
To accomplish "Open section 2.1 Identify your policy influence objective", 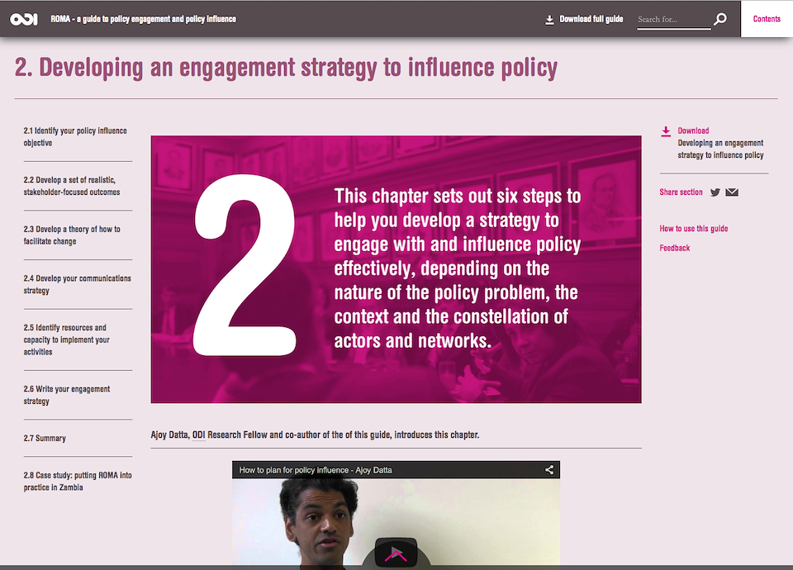I will click(x=75, y=136).
